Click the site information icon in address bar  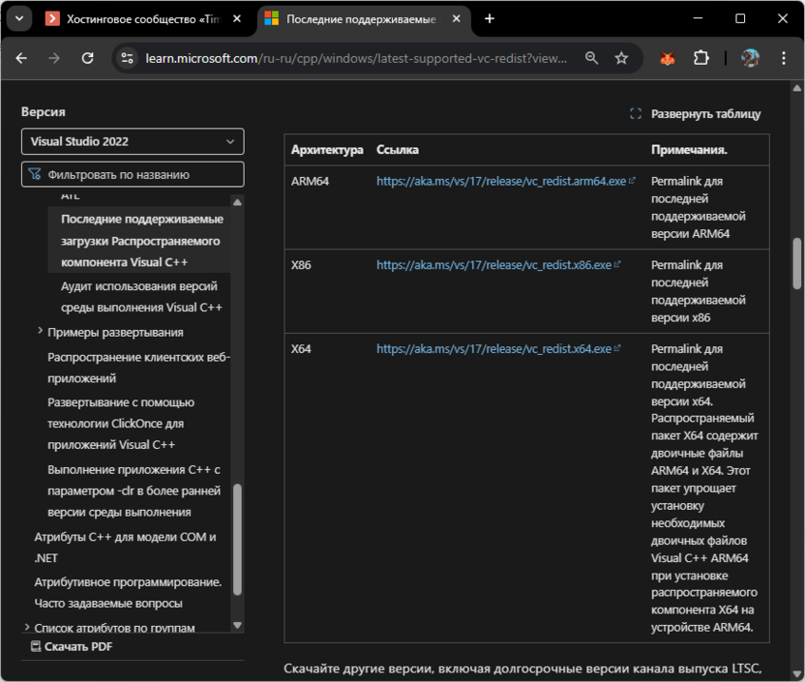[x=126, y=58]
